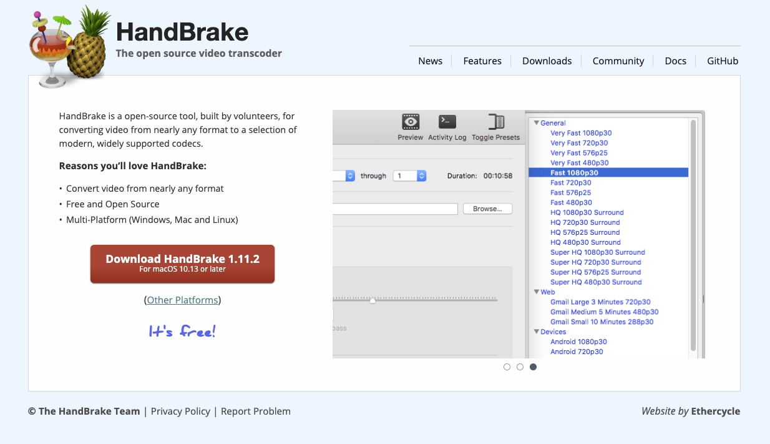Select the third filled carousel dot

pyautogui.click(x=533, y=367)
